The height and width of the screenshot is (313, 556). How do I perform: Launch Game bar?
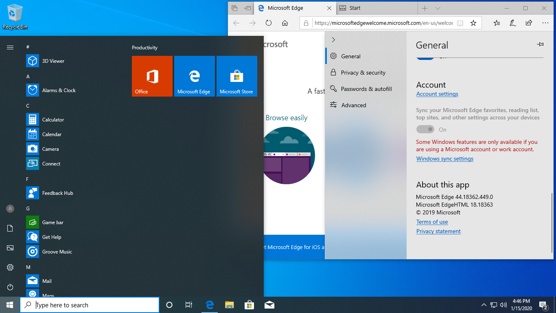tap(73, 223)
